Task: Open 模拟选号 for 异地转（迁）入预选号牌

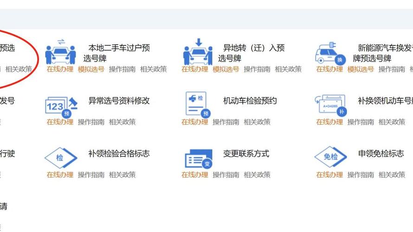Action: tap(226, 69)
